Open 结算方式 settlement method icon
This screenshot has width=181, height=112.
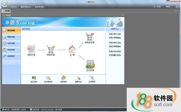[x=78, y=78]
